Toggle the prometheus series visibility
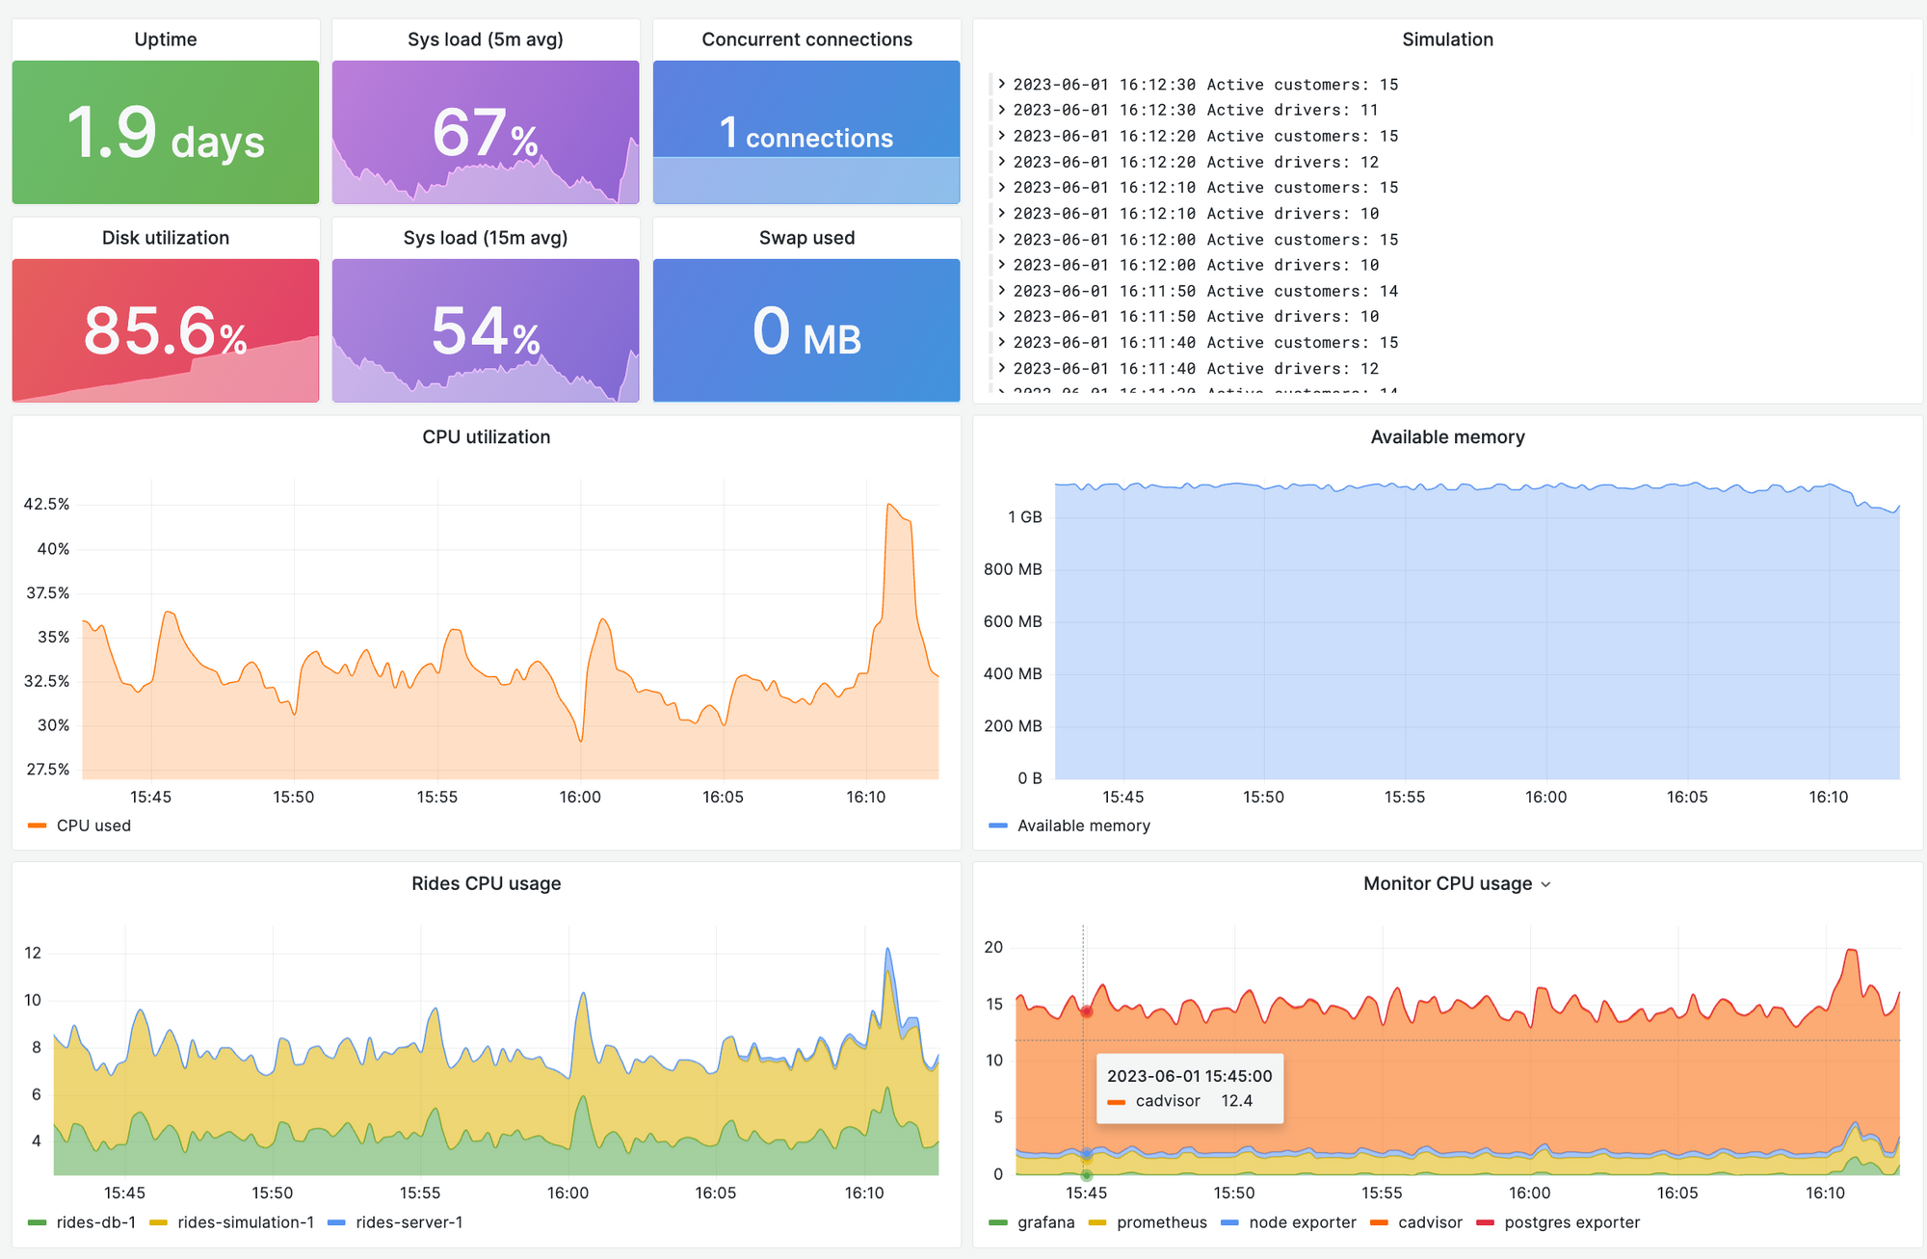 pos(1161,1221)
